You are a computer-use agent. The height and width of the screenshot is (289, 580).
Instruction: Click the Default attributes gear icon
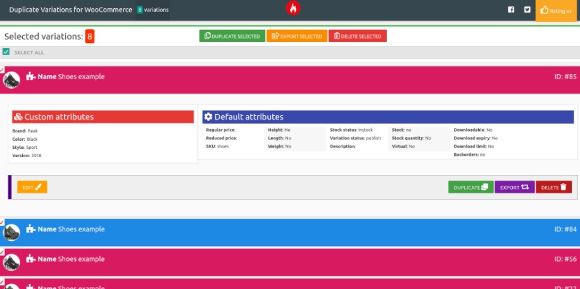[208, 117]
